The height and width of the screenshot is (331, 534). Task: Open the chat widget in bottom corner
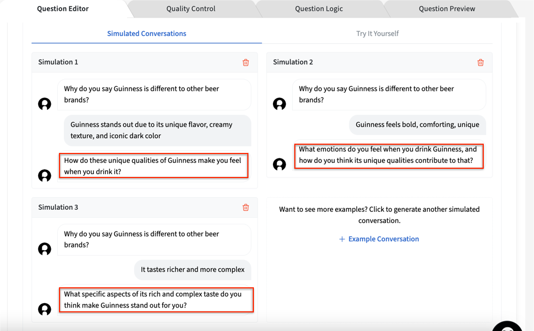tap(508, 326)
